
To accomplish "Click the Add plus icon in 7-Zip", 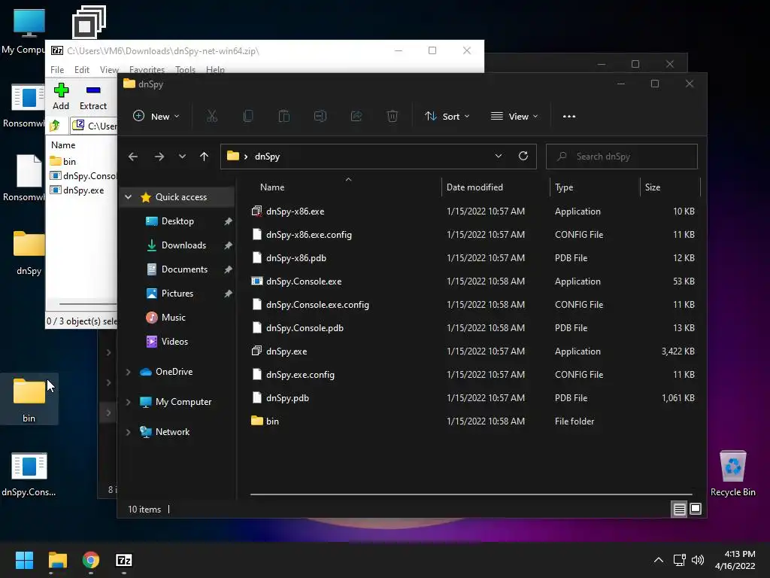I will (x=61, y=97).
